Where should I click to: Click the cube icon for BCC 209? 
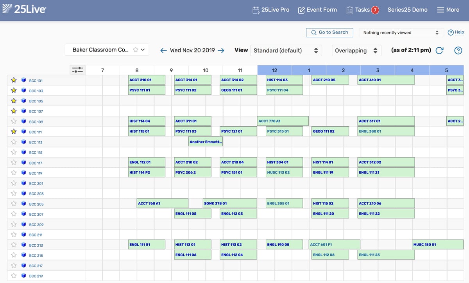pos(23,224)
